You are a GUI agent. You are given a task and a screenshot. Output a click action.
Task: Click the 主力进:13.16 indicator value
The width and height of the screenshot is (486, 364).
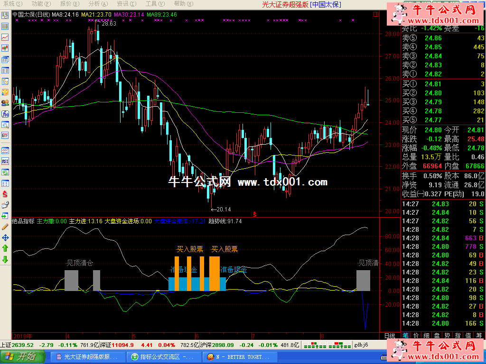click(x=85, y=221)
